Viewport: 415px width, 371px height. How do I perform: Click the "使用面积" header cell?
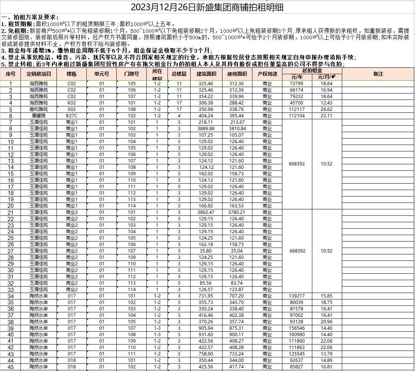point(237,74)
